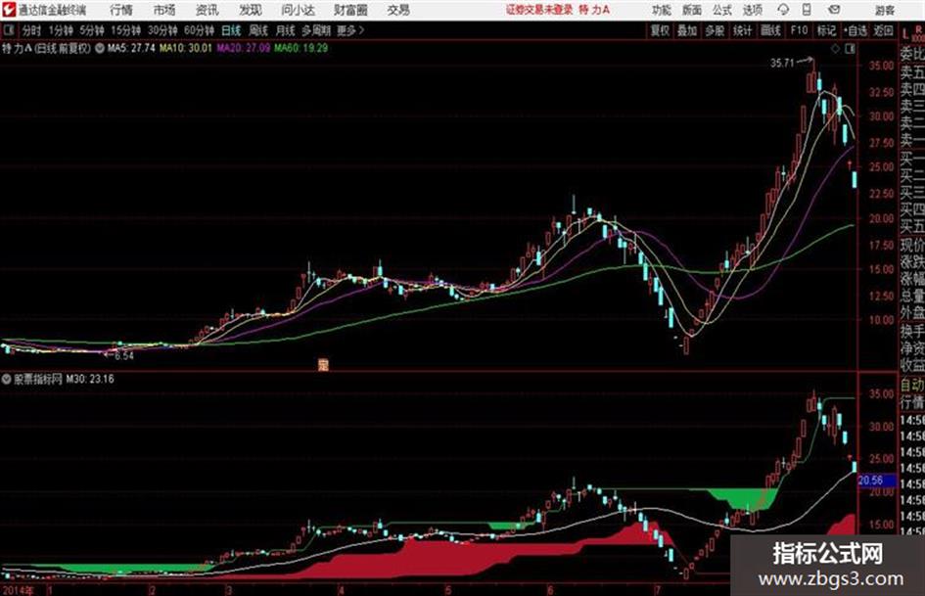The image size is (925, 596).
Task: Select the 周线 weekly chart tab
Action: coord(258,30)
